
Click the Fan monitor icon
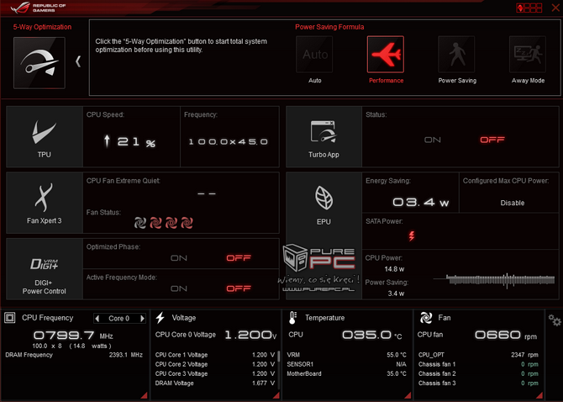(426, 318)
